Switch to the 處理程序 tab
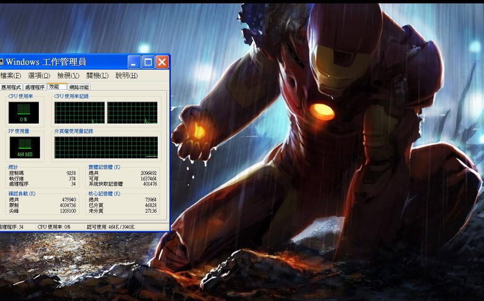 point(35,87)
